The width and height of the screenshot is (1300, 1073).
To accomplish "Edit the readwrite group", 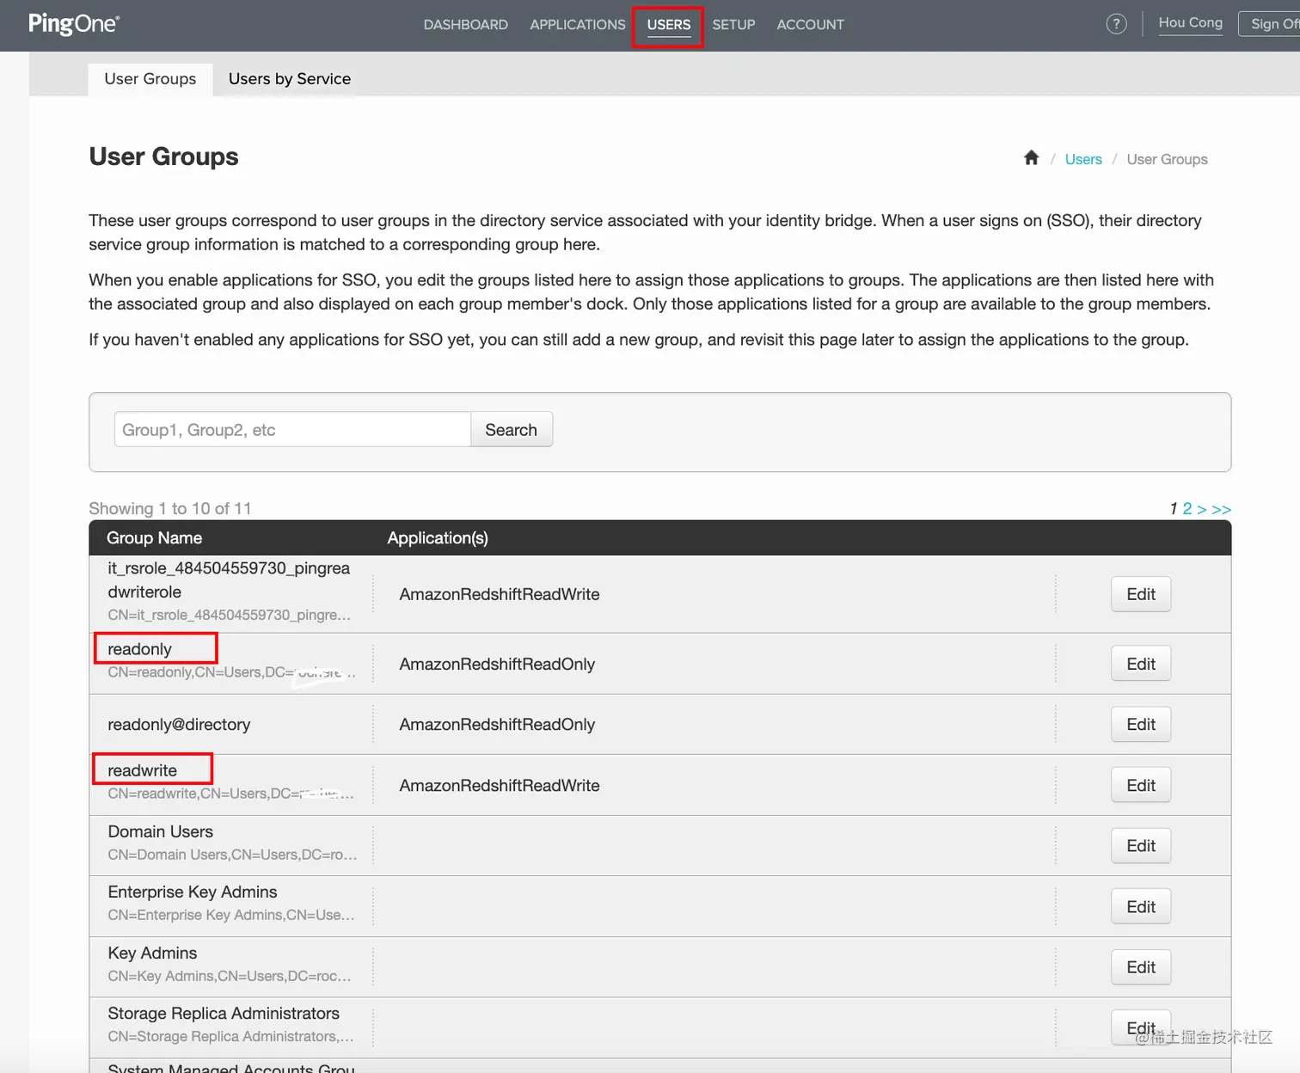I will point(1141,785).
